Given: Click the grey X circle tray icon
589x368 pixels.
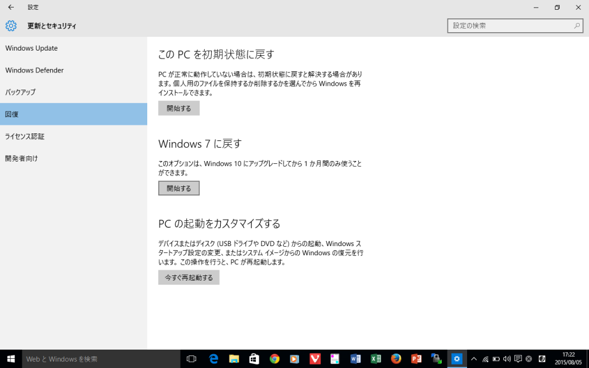Looking at the screenshot, I should [x=529, y=359].
